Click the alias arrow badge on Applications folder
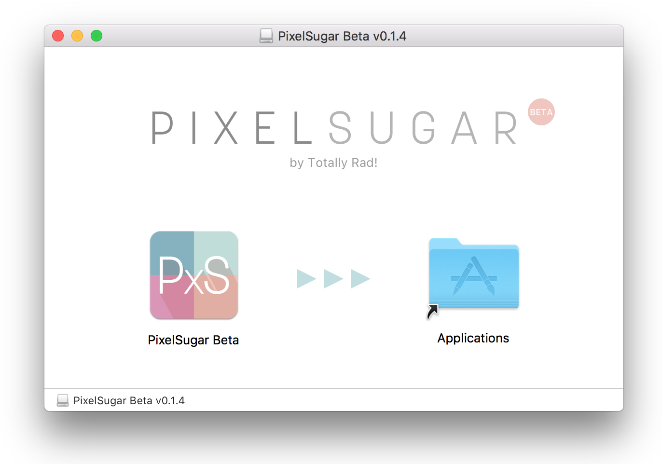Screen dimensions: 662x464 [x=432, y=312]
